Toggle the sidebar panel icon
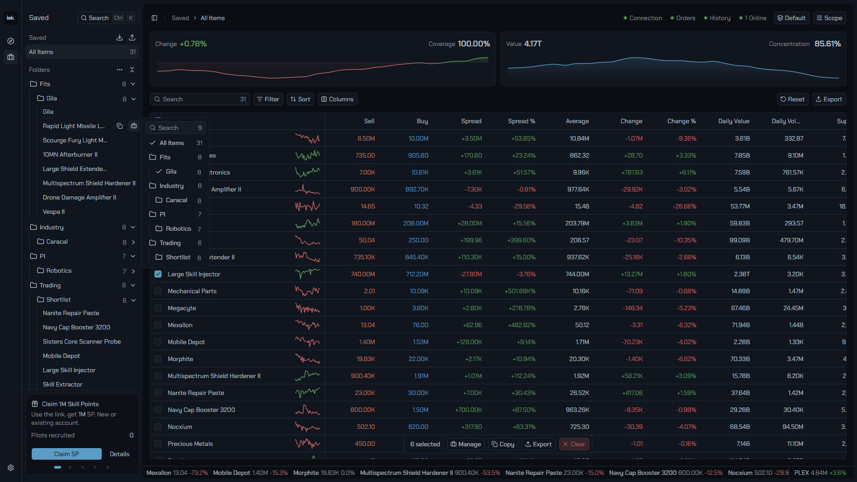This screenshot has height=482, width=857. click(x=154, y=18)
